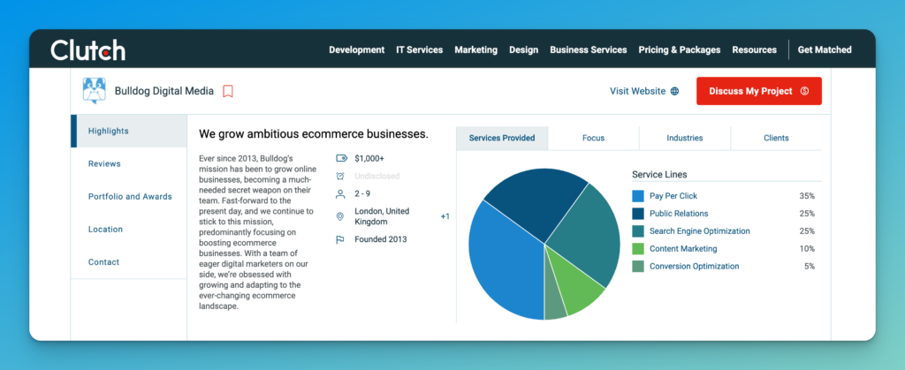Viewport: 905px width, 370px height.
Task: Click the Bulldog Digital Media company name
Action: [164, 91]
